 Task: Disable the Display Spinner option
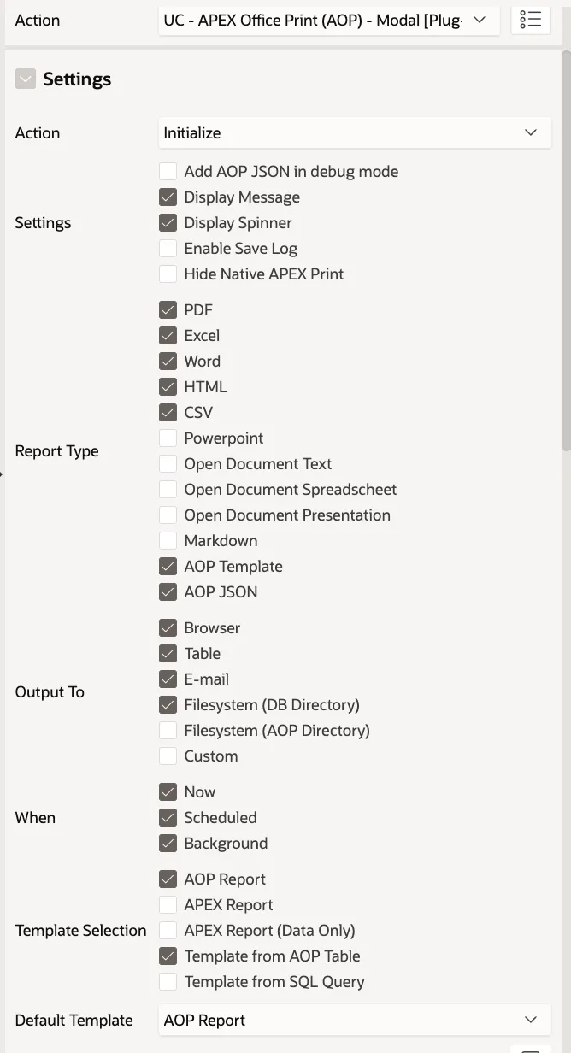(168, 222)
